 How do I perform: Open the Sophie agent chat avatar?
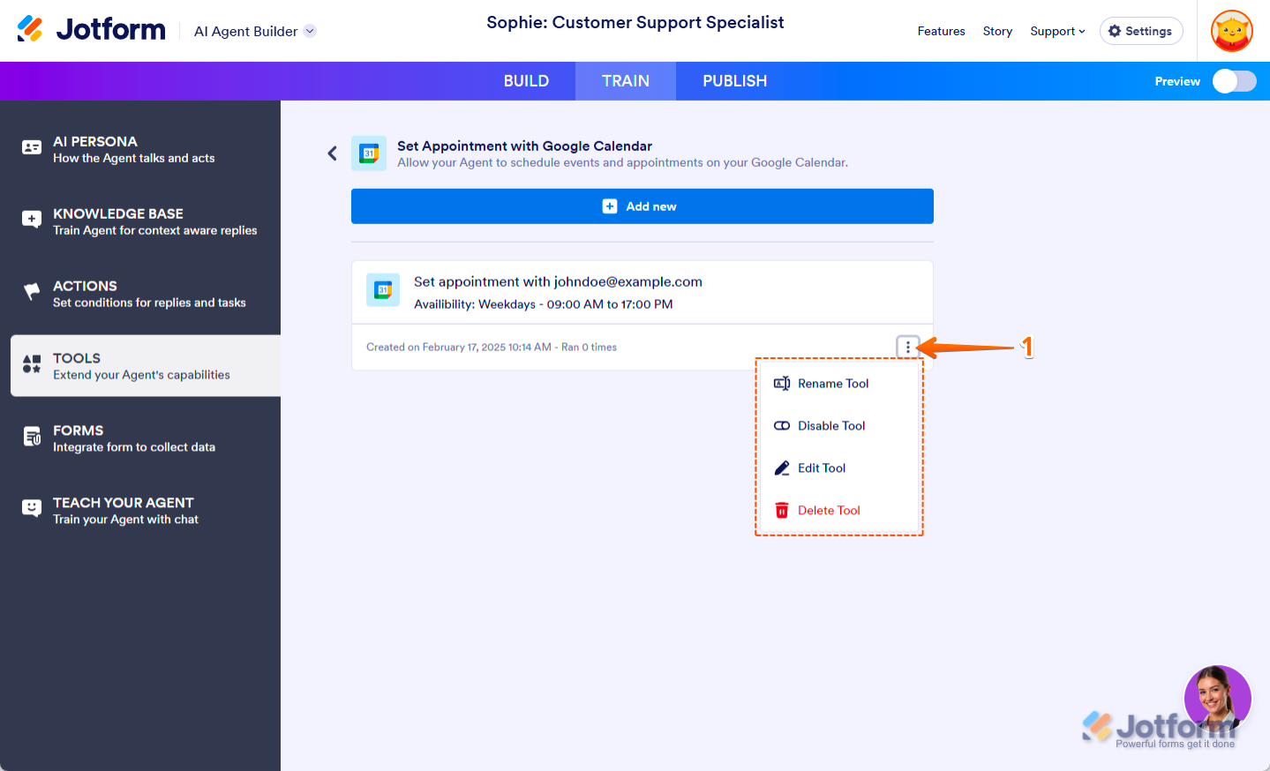point(1217,699)
